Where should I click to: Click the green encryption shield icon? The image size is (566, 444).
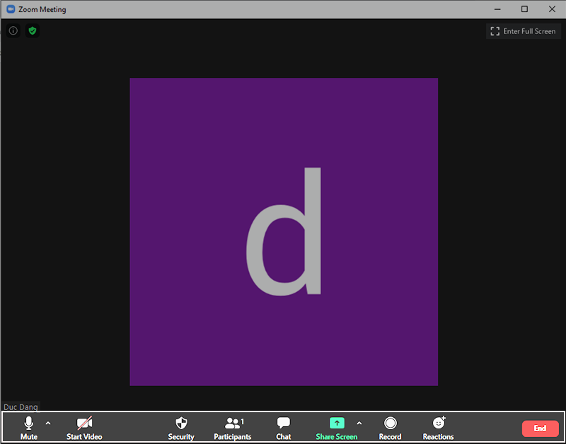[x=32, y=31]
